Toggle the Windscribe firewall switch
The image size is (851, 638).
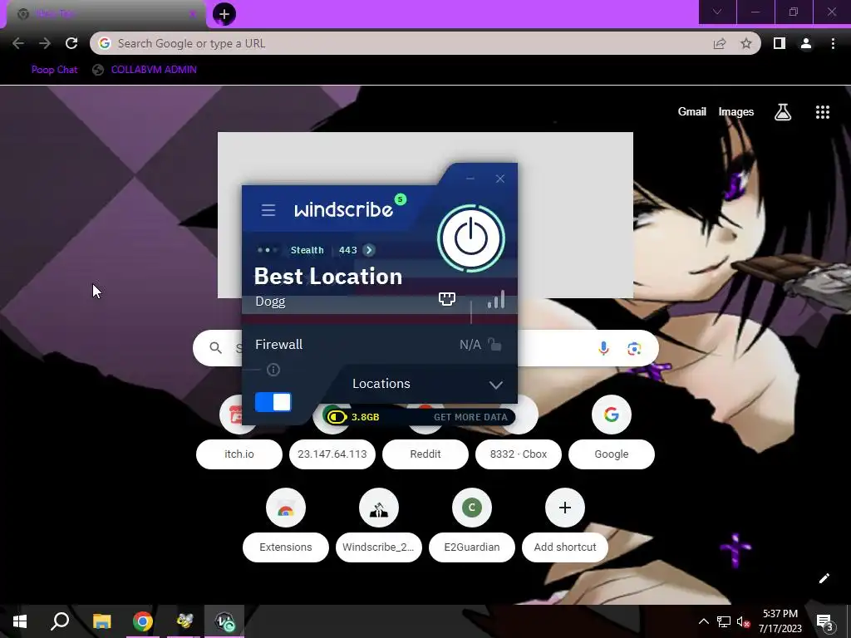pos(273,403)
